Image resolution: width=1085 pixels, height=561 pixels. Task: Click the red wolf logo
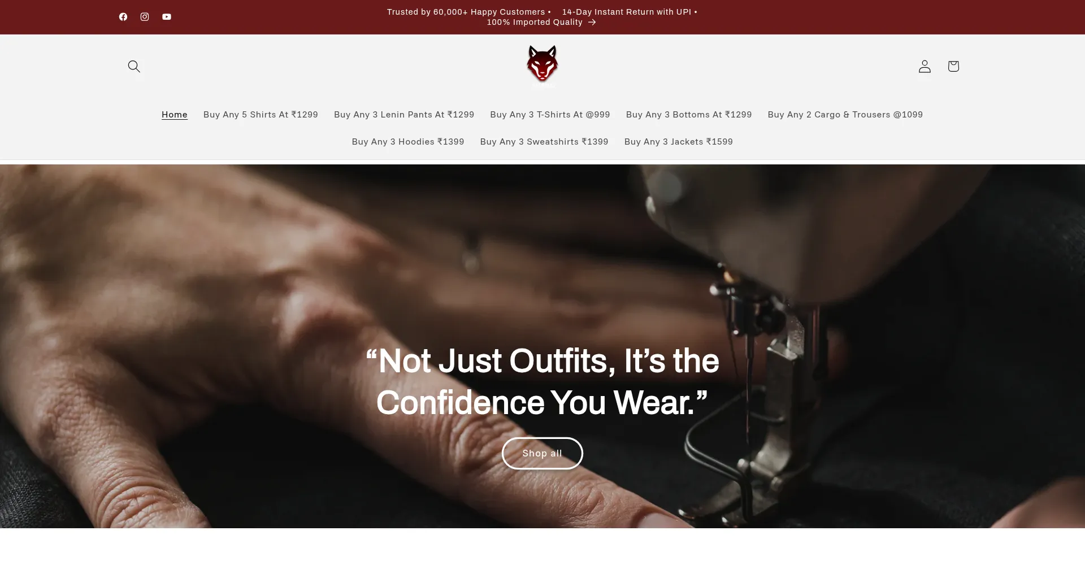click(x=542, y=65)
